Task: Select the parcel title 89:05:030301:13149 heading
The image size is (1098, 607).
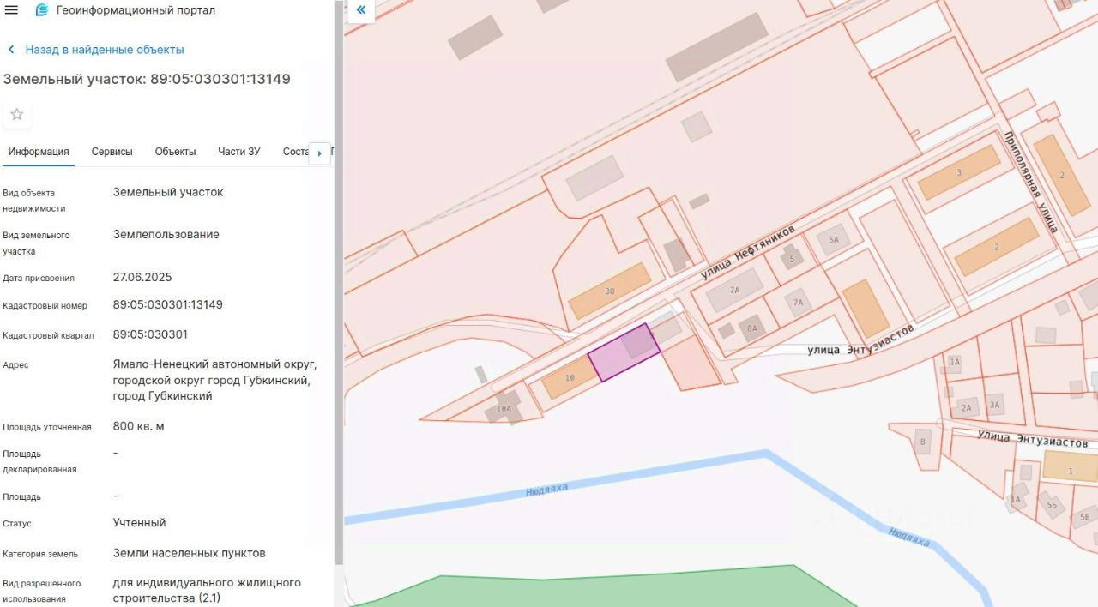Action: click(x=147, y=79)
